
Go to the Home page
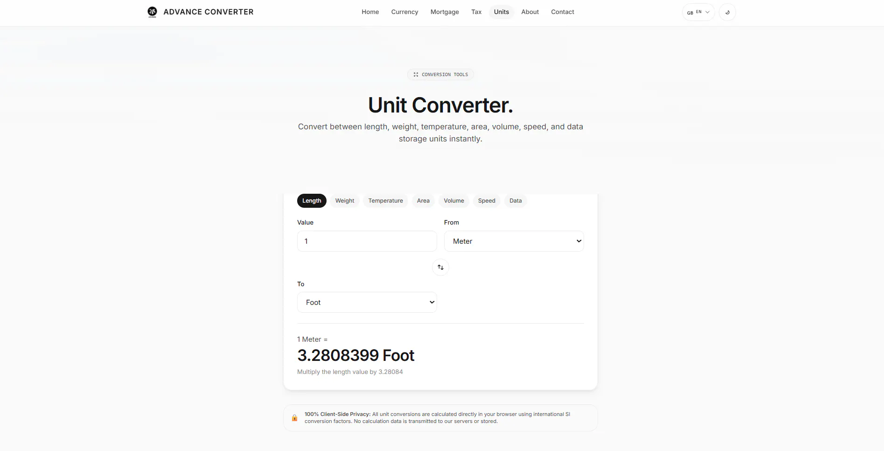tap(370, 12)
